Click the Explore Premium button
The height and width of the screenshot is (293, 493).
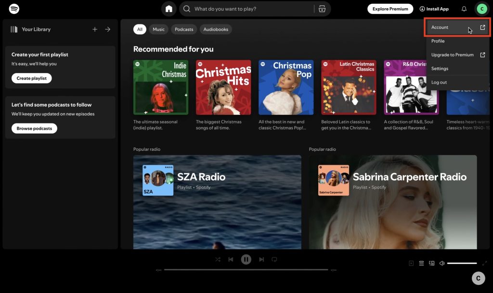tap(390, 9)
